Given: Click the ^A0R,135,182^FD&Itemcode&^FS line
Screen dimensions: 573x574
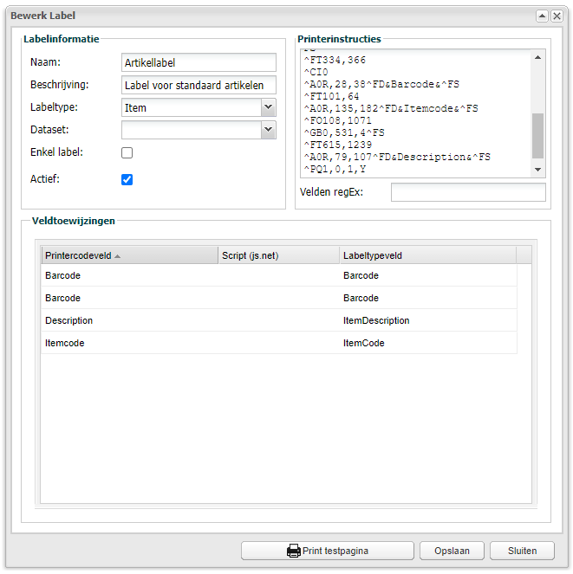Looking at the screenshot, I should [391, 108].
